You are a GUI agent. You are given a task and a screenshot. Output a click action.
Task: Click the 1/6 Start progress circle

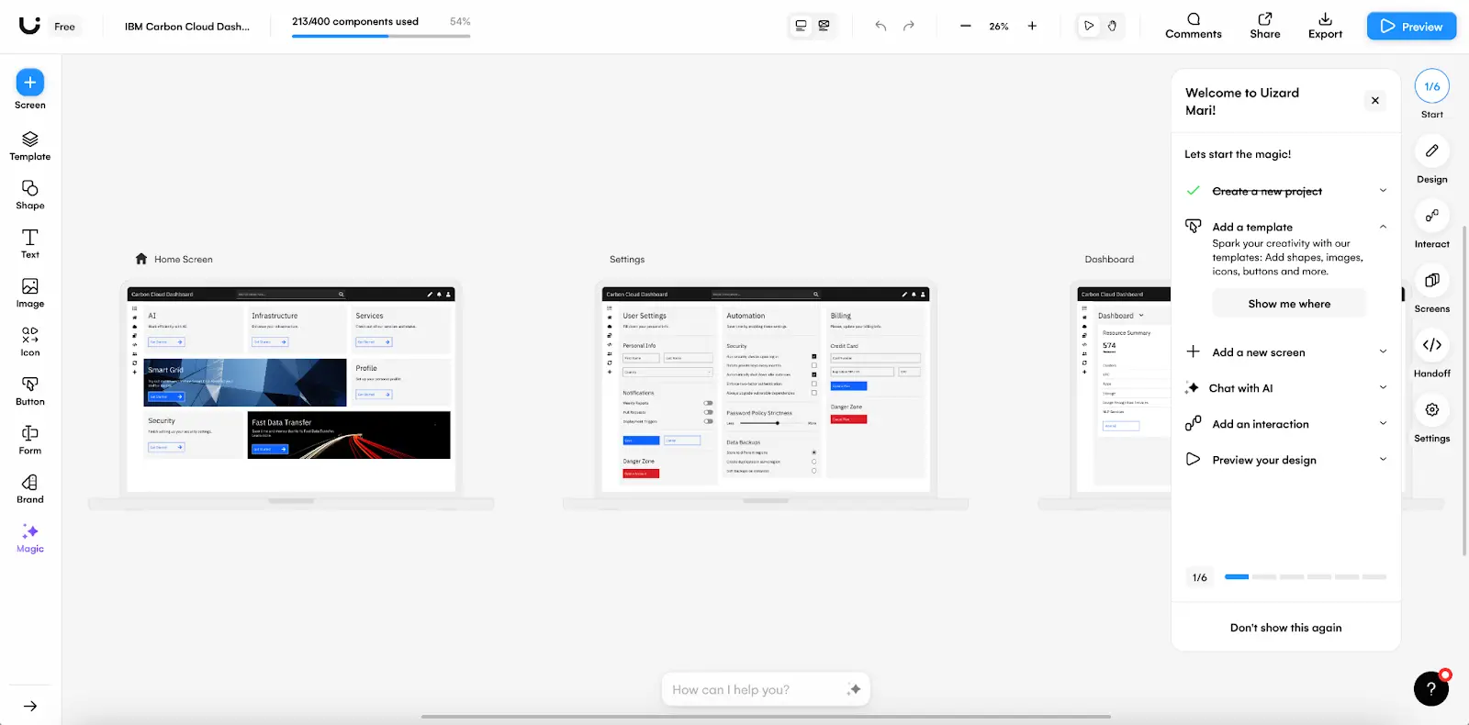click(1432, 86)
